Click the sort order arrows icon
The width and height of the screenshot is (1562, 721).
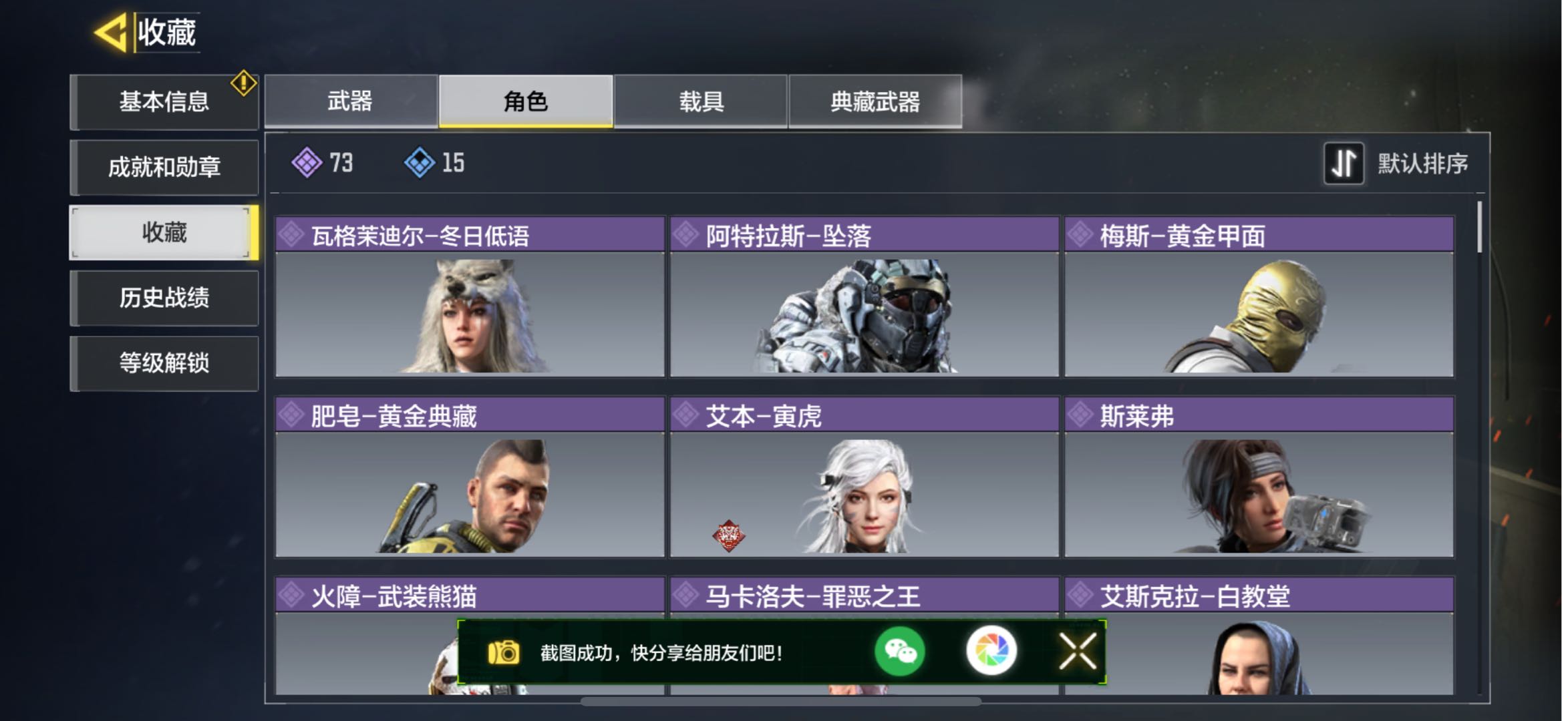pos(1344,163)
